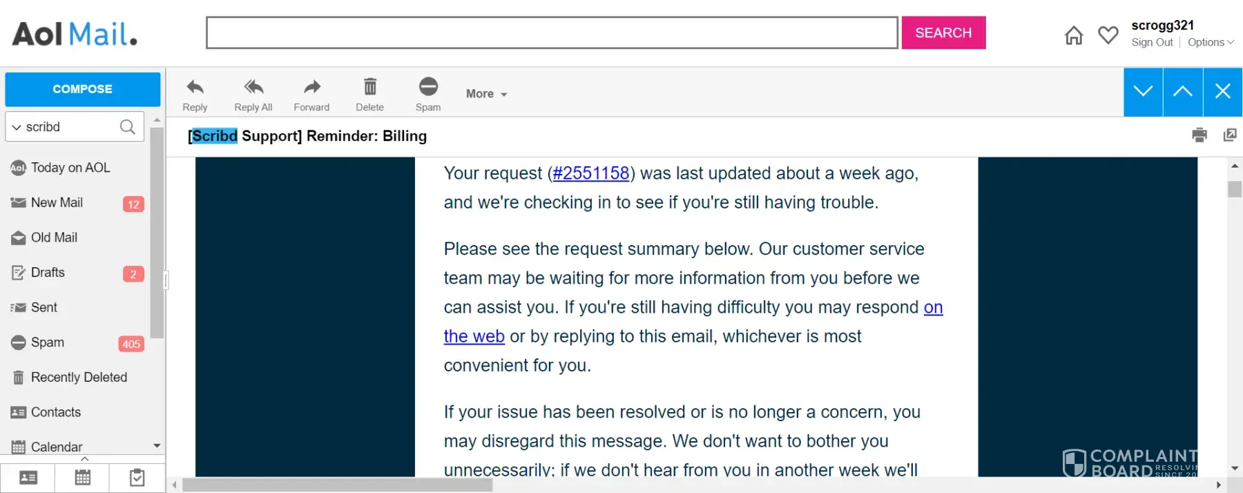Screen dimensions: 1243x493
Task: Delete the message with trash icon
Action: tap(370, 88)
